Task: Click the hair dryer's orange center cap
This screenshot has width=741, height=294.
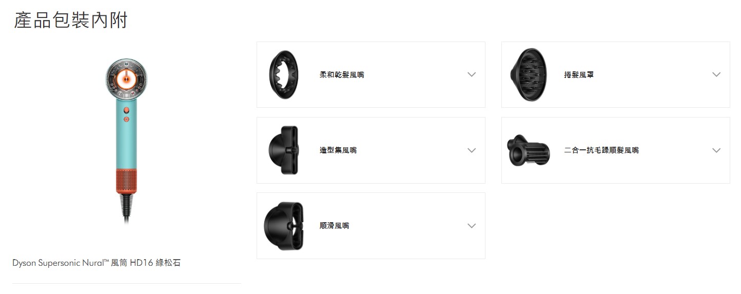Action: [127, 81]
